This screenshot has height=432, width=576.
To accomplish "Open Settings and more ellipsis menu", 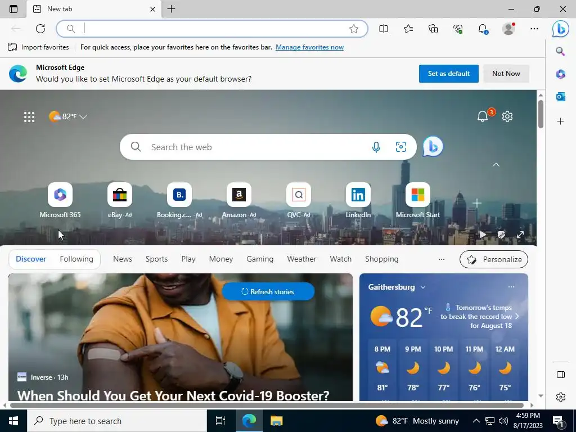I will click(534, 29).
